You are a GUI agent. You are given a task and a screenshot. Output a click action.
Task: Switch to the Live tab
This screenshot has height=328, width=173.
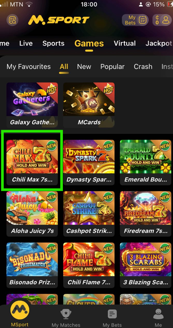(26, 43)
